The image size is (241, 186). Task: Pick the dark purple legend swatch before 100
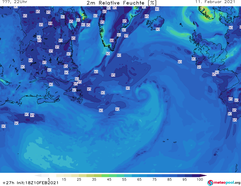196,175
